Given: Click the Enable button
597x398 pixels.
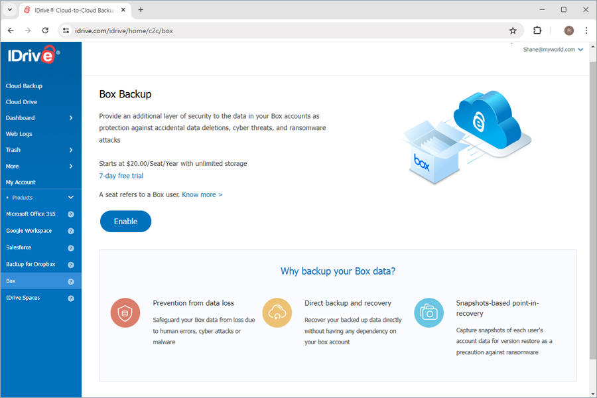Looking at the screenshot, I should 125,221.
